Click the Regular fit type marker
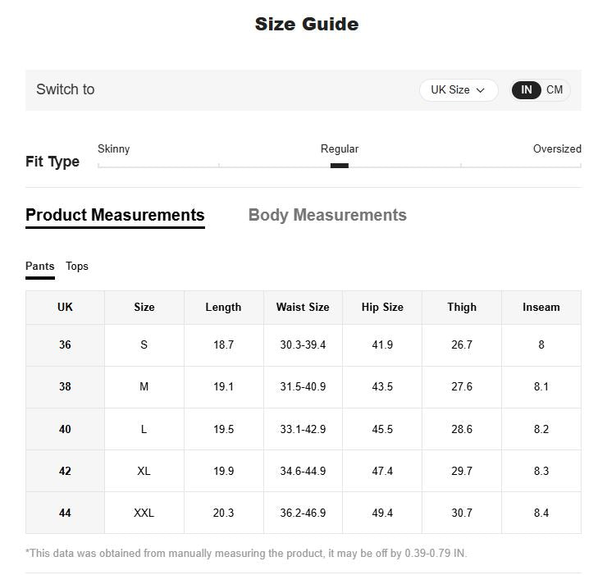The height and width of the screenshot is (575, 607). tap(340, 166)
